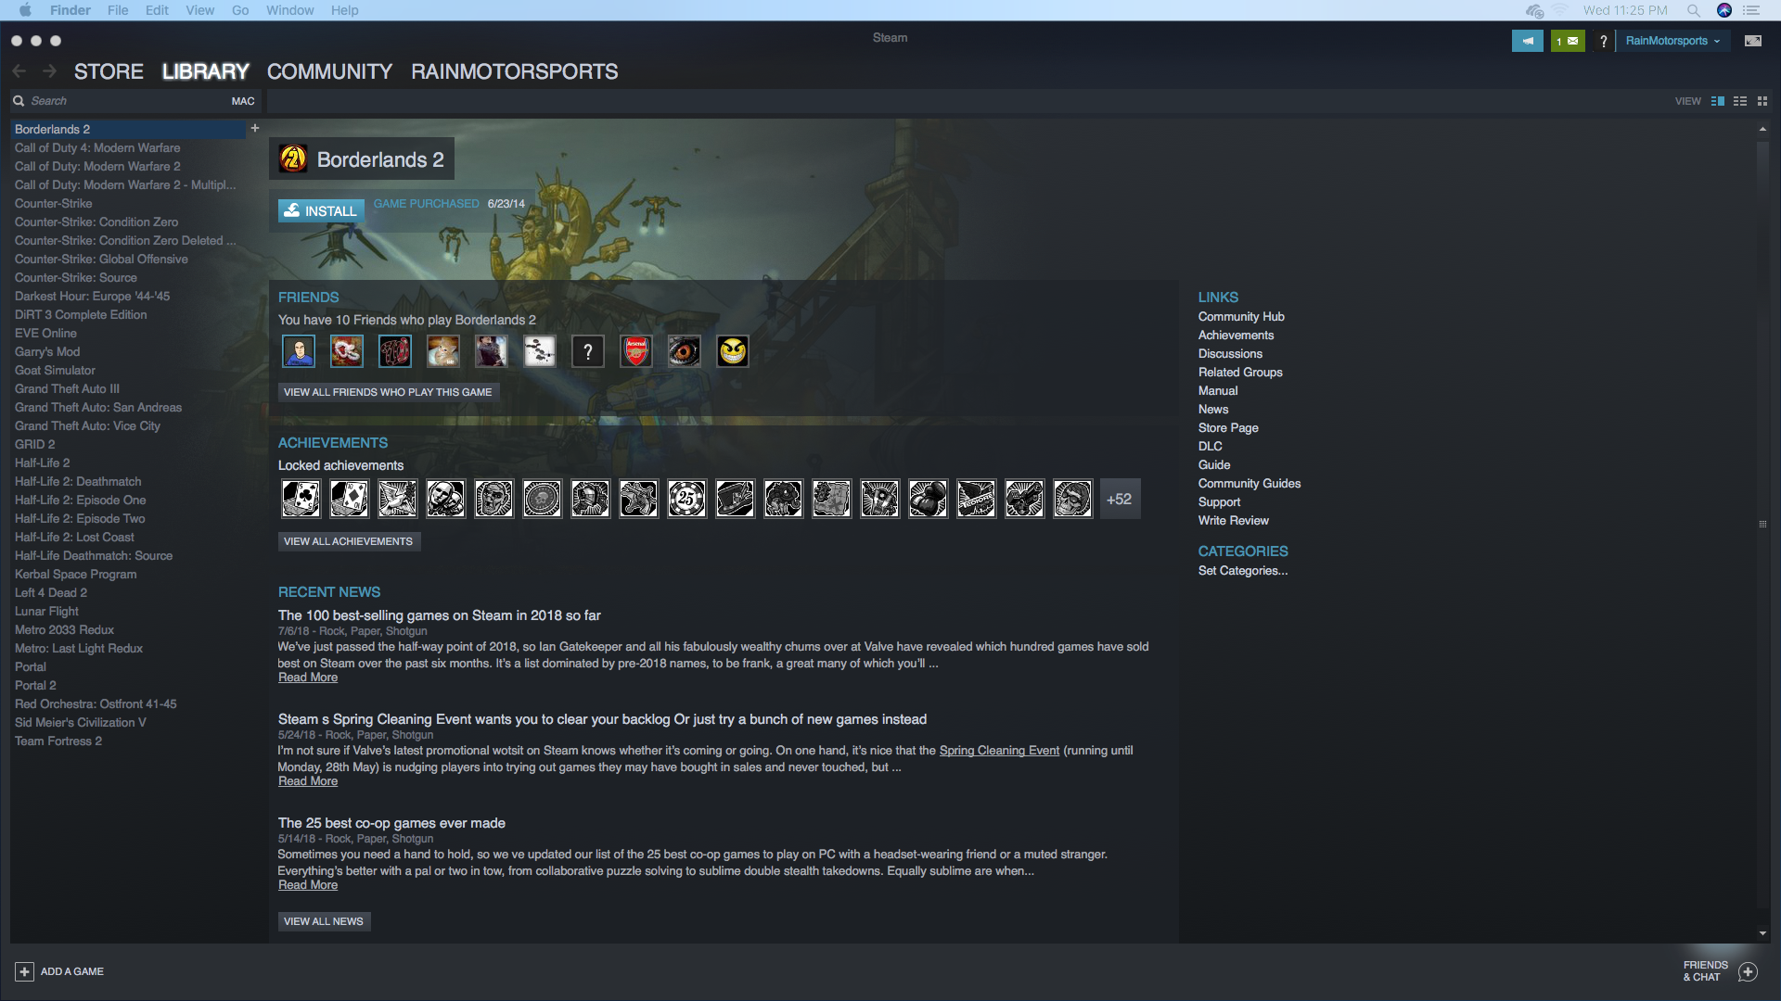The width and height of the screenshot is (1781, 1001).
Task: Open the Write Review link
Action: pos(1233,520)
